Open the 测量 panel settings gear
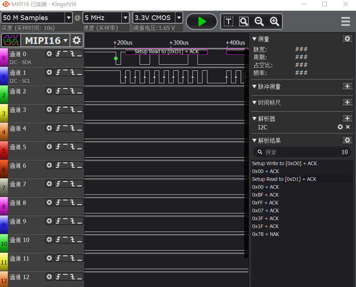 347,39
